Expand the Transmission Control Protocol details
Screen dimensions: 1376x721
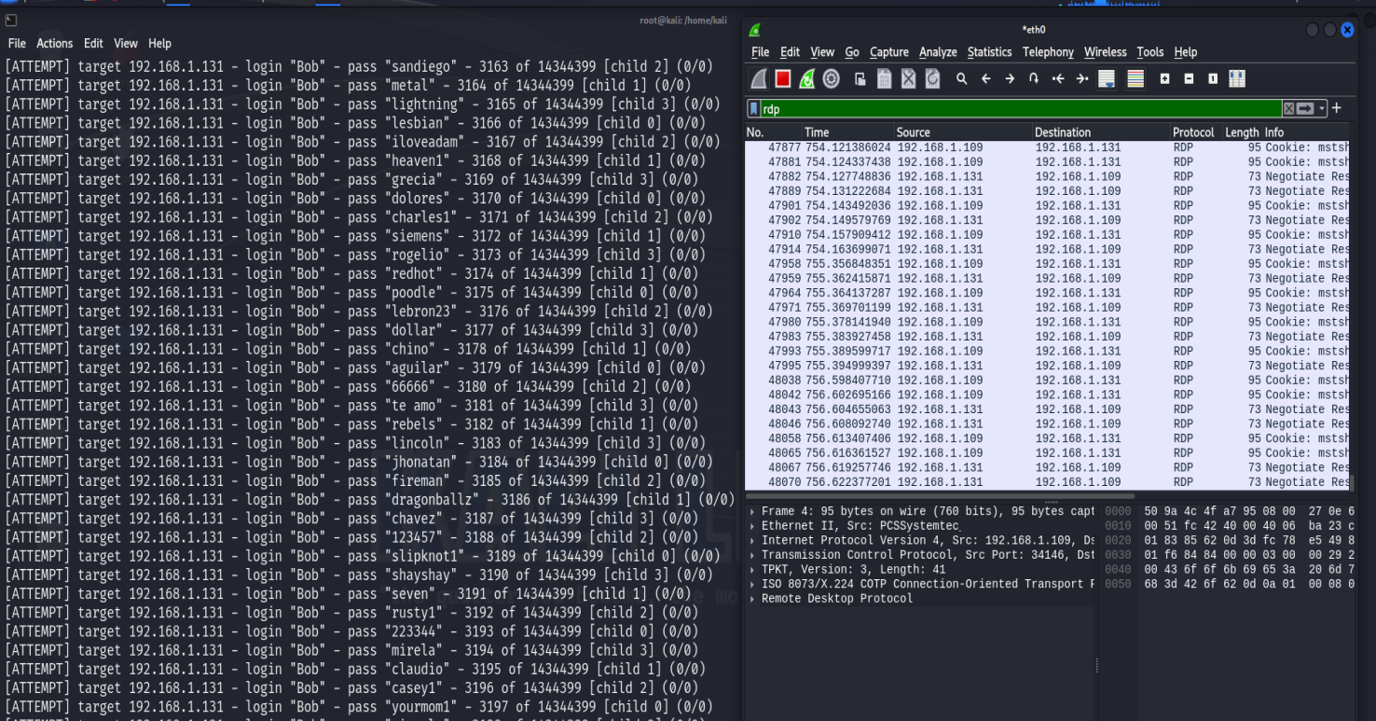[x=753, y=555]
